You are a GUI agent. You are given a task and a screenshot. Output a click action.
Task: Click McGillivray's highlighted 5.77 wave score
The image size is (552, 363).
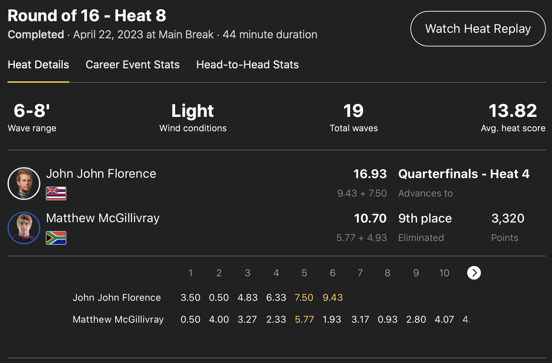tap(304, 320)
